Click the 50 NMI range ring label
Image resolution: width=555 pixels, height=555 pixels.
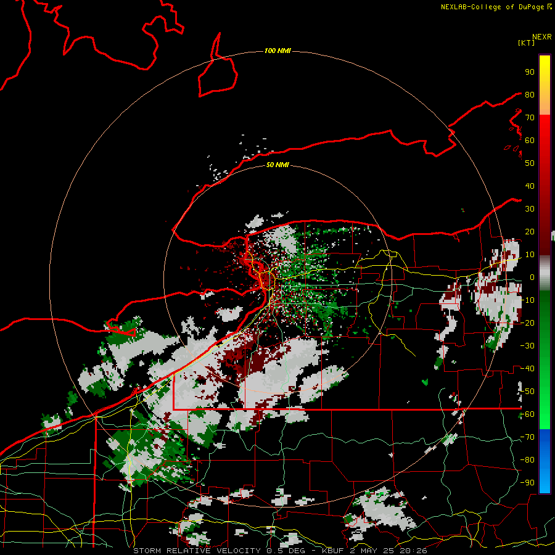coord(277,165)
